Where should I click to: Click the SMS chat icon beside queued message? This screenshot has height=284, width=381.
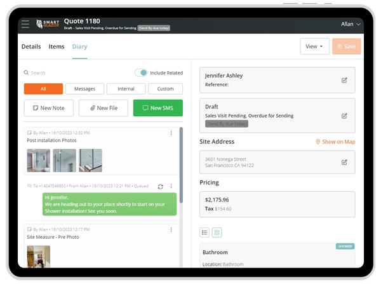(29, 186)
